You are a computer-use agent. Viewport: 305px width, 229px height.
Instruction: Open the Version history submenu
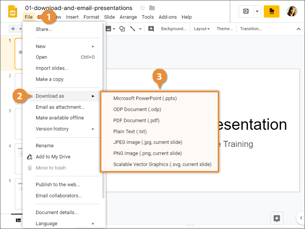point(52,129)
